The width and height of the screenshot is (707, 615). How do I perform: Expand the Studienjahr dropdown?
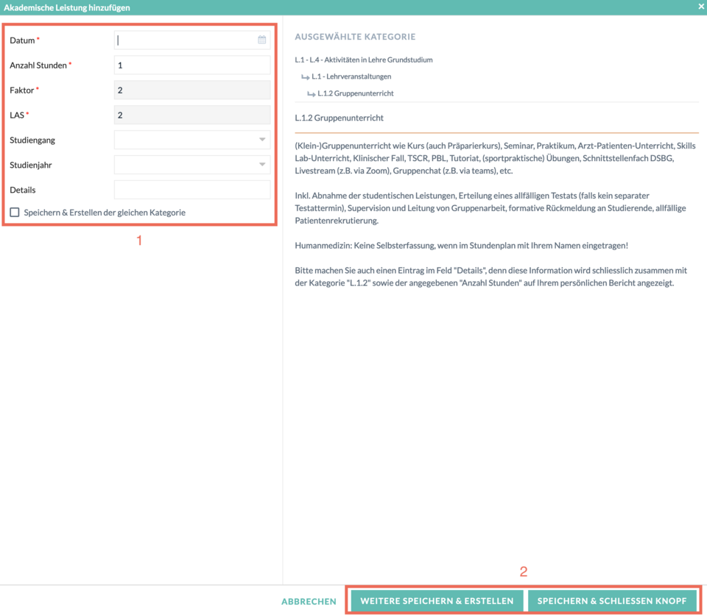pyautogui.click(x=192, y=165)
